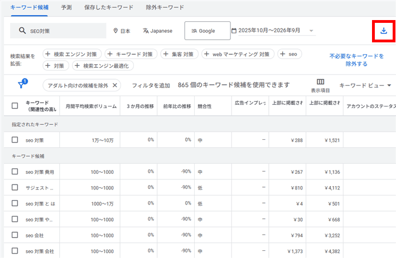396x258 pixels.
Task: Open 除外キーワード tab
Action: click(165, 8)
